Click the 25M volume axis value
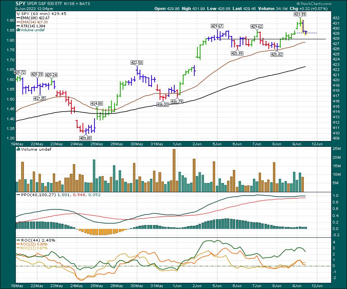Image resolution: width=347 pixels, height=289 pixels. 337,149
